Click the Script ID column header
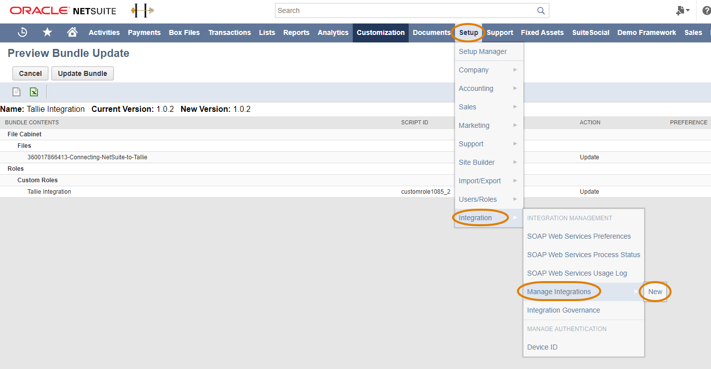 coord(415,122)
